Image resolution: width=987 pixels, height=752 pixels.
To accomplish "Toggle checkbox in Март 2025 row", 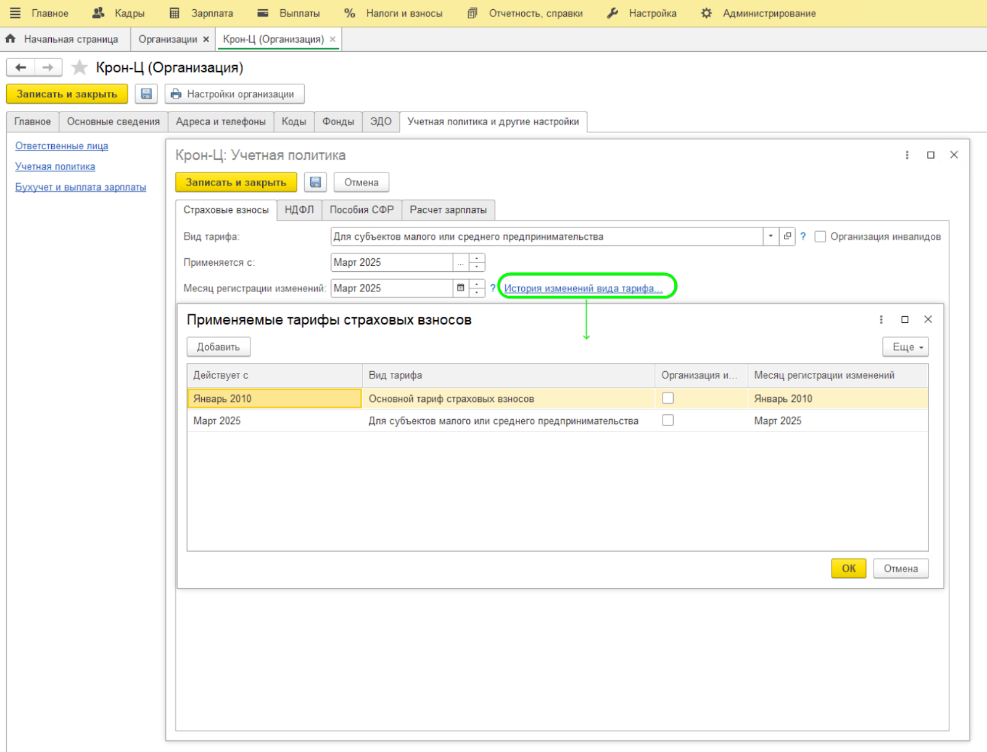I will click(667, 420).
